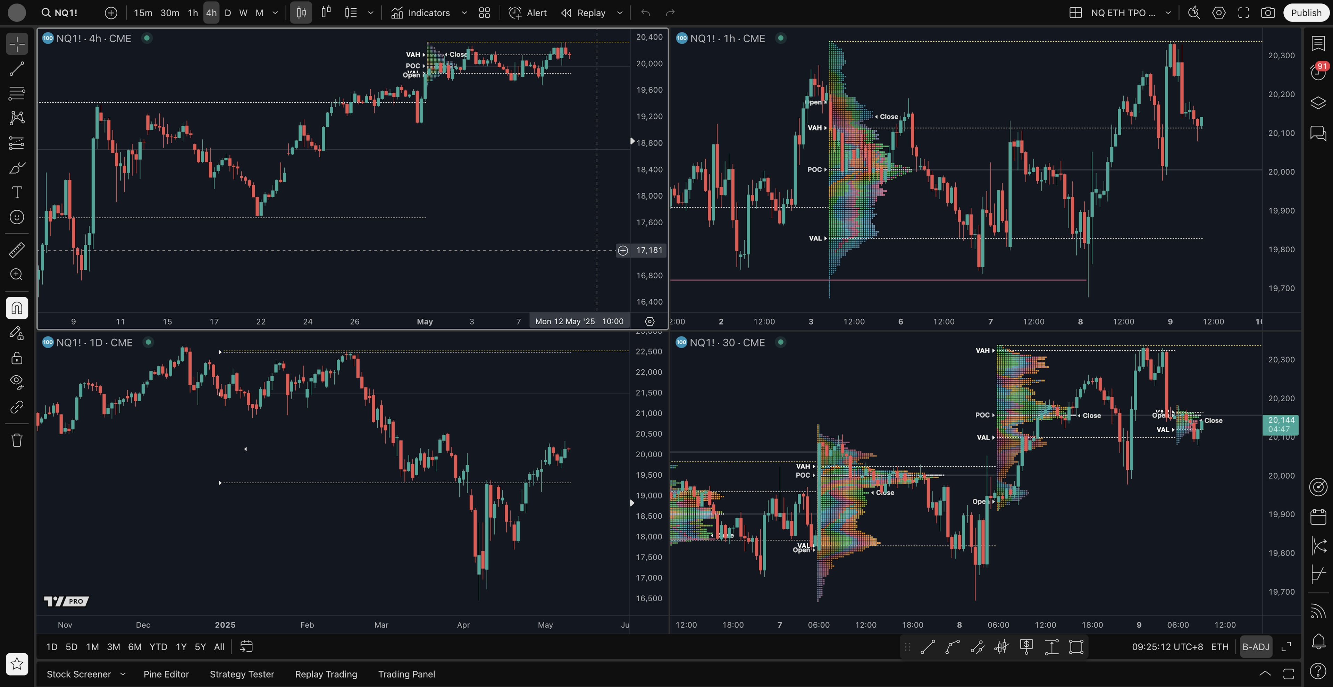This screenshot has height=687, width=1333.
Task: Expand the timeframe intervals dropdown arrow
Action: (x=275, y=13)
